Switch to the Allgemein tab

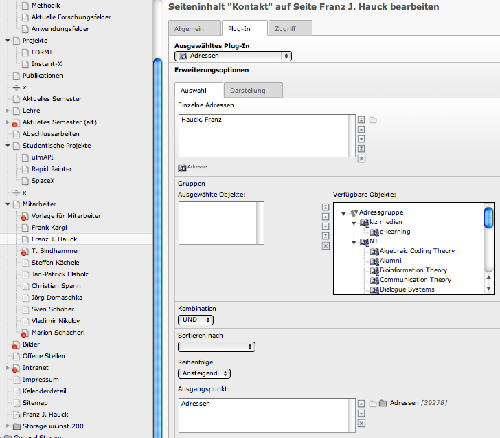point(194,28)
